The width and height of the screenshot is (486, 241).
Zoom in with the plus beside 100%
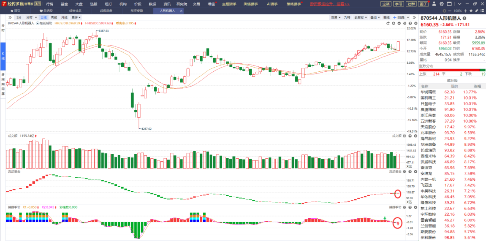465,11
